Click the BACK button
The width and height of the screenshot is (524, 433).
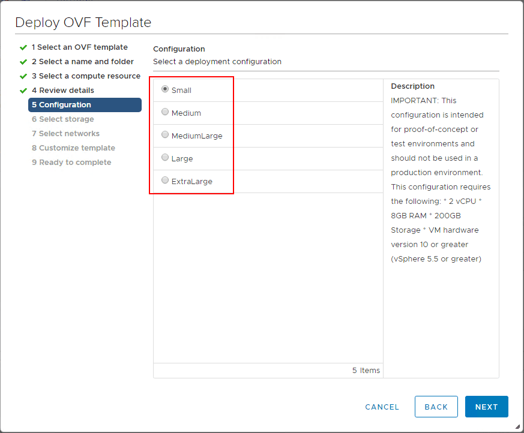click(x=436, y=407)
